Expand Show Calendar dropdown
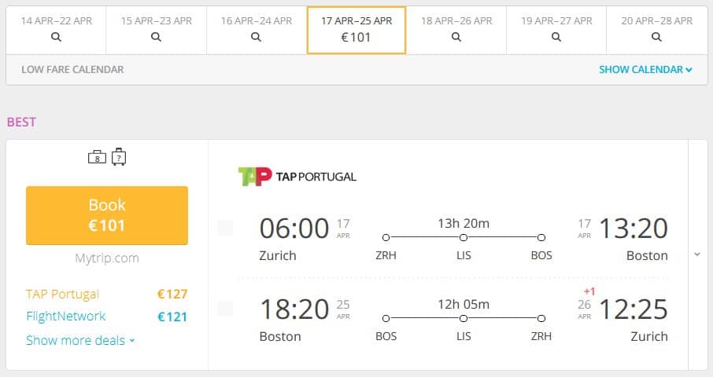713x377 pixels. point(645,69)
